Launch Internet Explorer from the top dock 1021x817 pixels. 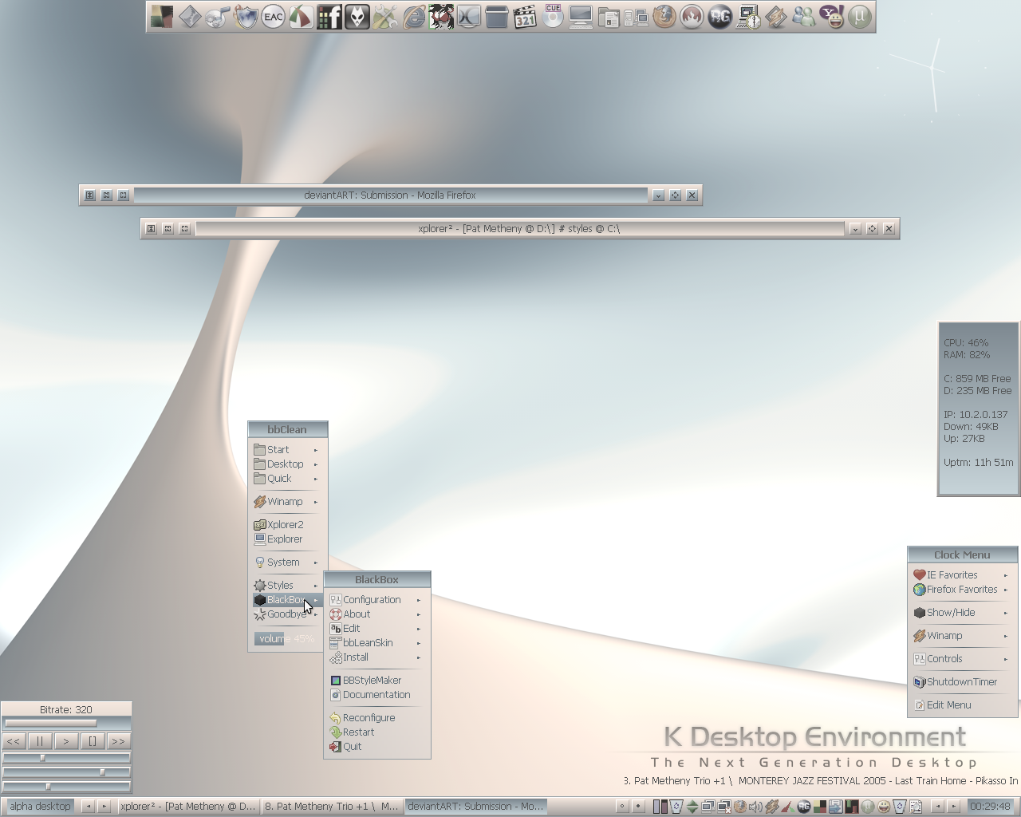tap(413, 17)
